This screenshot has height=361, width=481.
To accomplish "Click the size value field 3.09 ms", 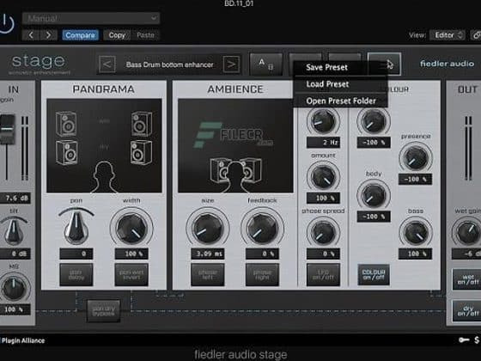I will click(x=207, y=254).
